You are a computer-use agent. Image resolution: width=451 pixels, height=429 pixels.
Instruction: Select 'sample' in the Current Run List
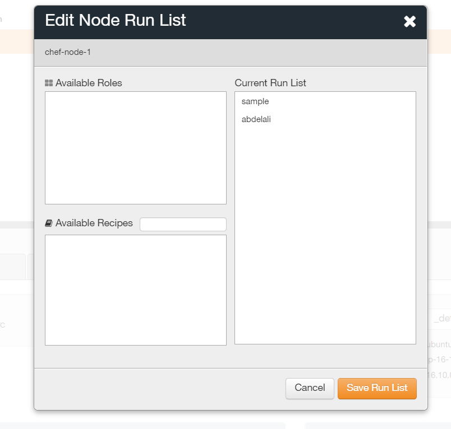click(x=255, y=101)
